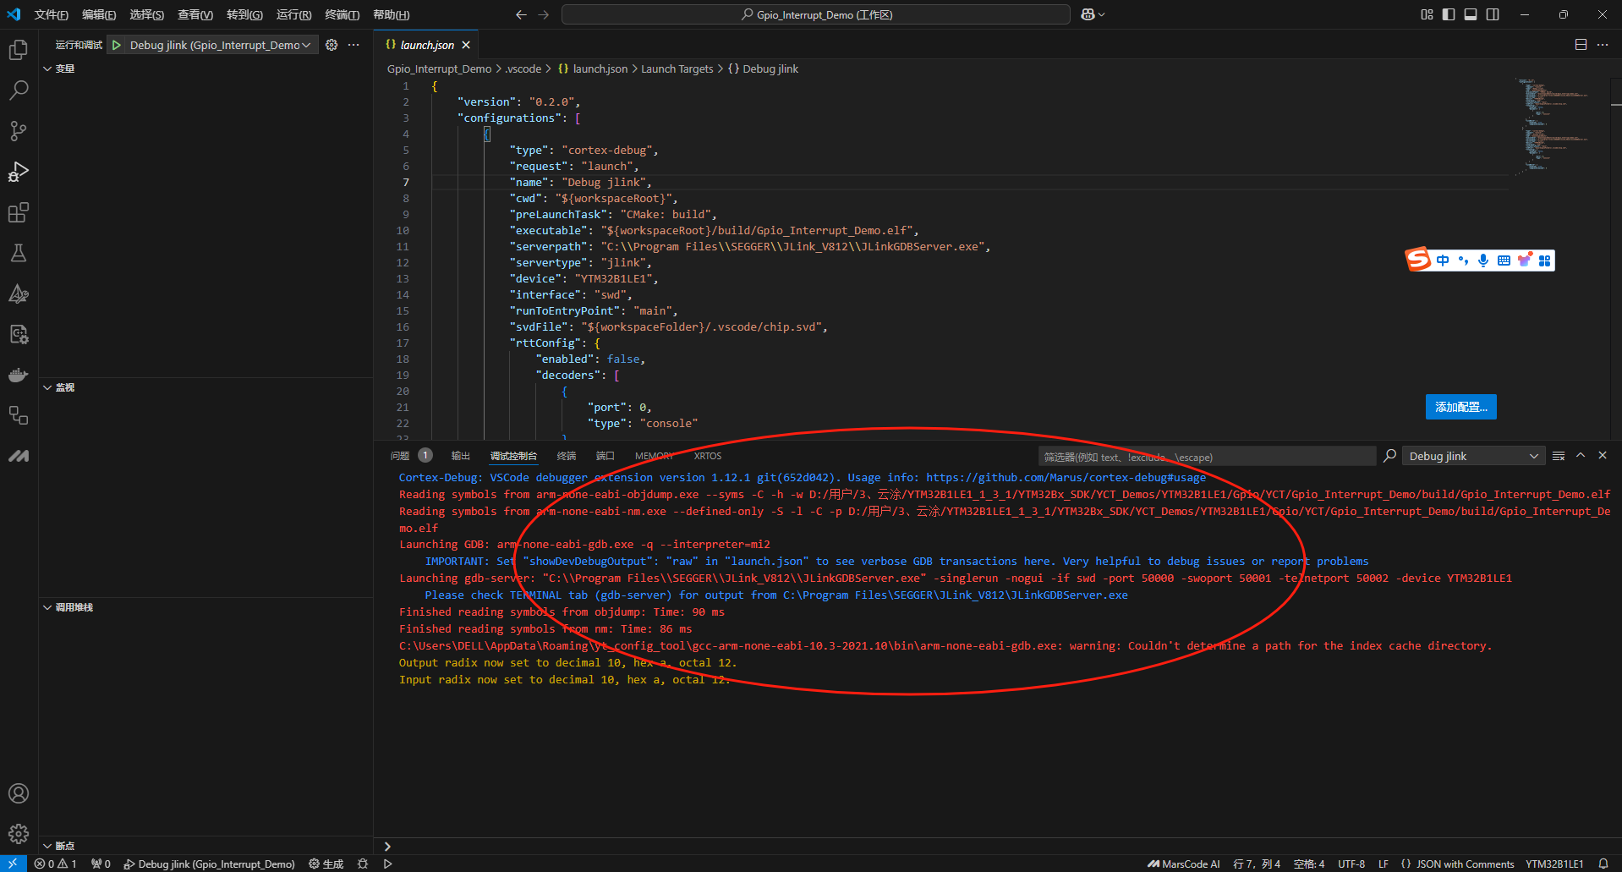Screen dimensions: 1622x872
Task: Open the Debug jlink session selector in panel
Action: coord(1473,456)
